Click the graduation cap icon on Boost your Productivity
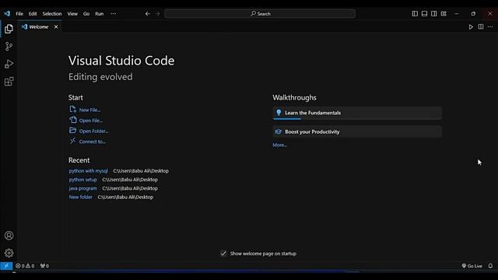The width and height of the screenshot is (498, 280). coord(279,131)
